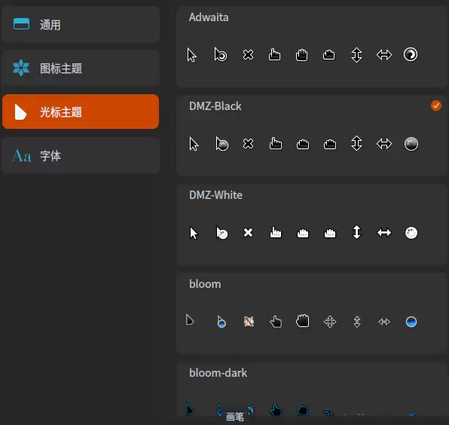Click DMZ-White's vertical resize arrow preview
449x425 pixels.
pos(356,232)
